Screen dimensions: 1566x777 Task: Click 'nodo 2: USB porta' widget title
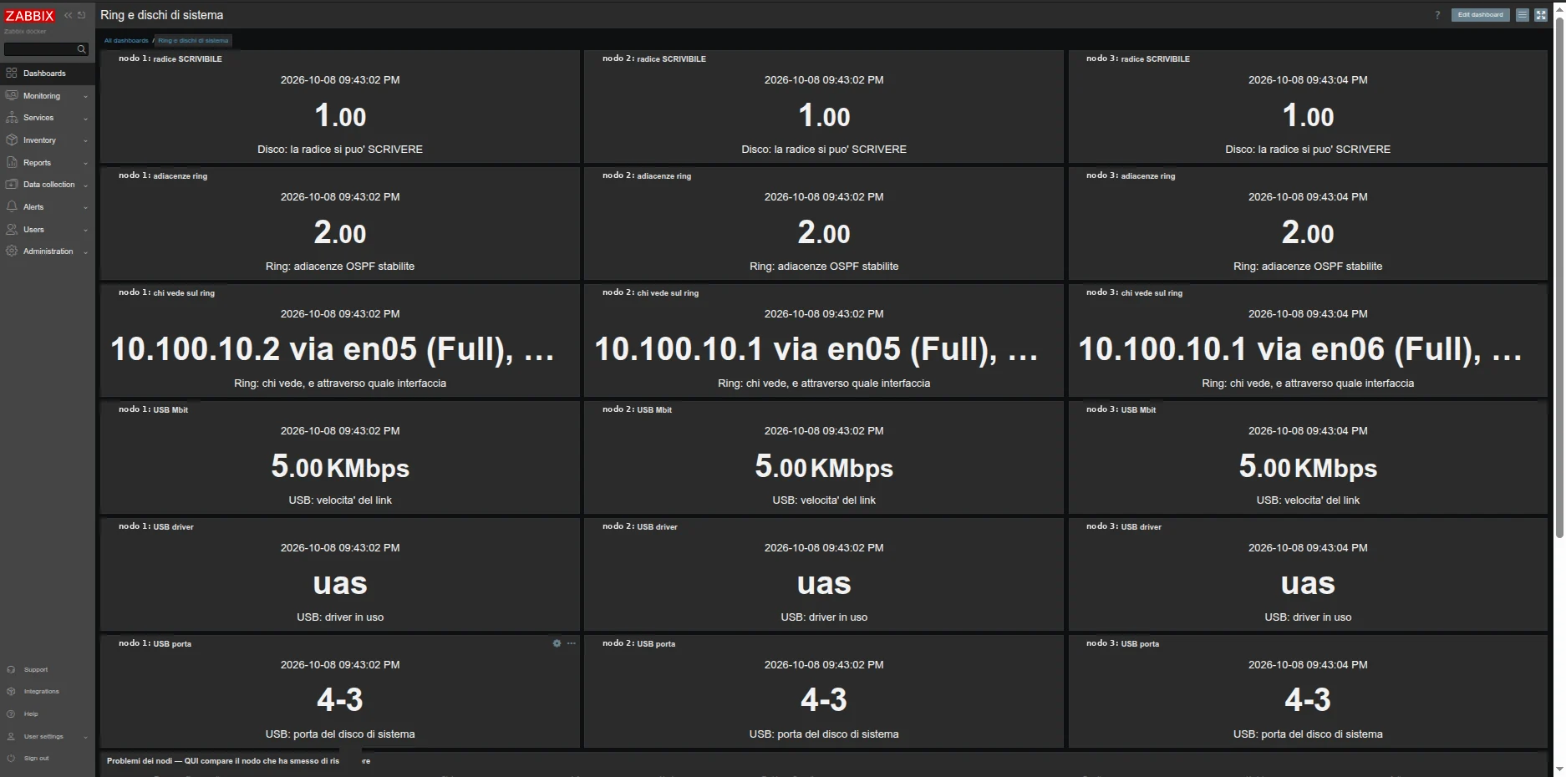(638, 643)
